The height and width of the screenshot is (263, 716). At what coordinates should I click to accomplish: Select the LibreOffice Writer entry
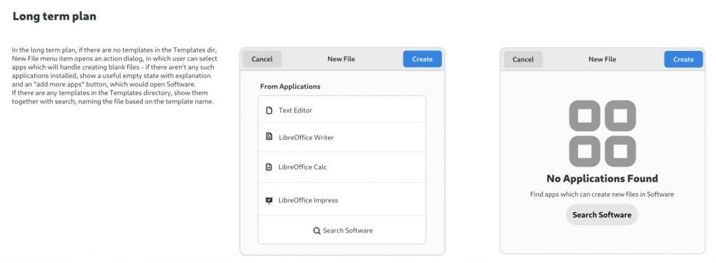coord(342,137)
